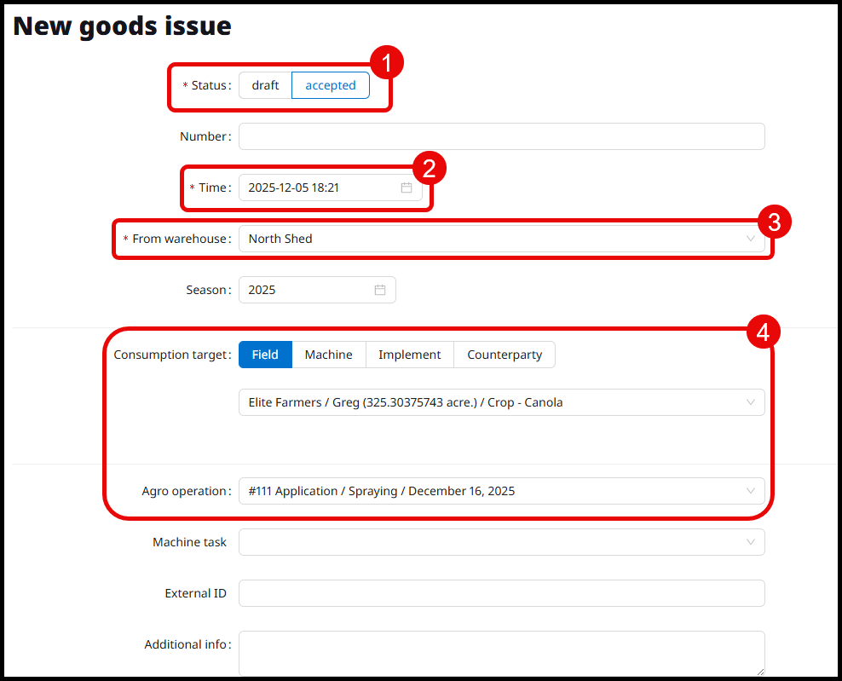842x681 pixels.
Task: Focus the External ID input
Action: tap(501, 593)
